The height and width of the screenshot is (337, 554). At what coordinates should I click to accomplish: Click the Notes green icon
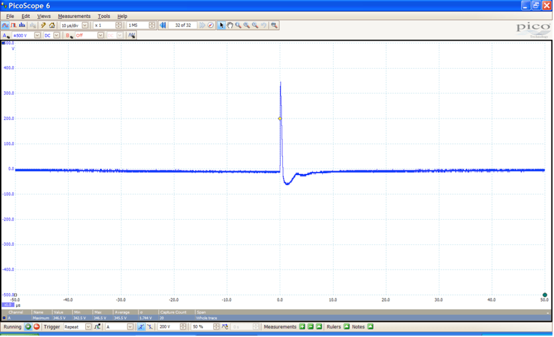coord(370,327)
